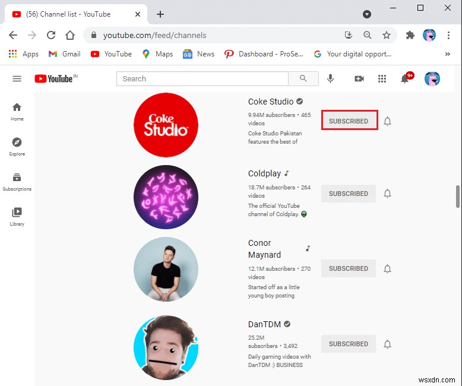Click Coke Studio's 9.94M subscribers text
This screenshot has width=462, height=386.
point(271,115)
